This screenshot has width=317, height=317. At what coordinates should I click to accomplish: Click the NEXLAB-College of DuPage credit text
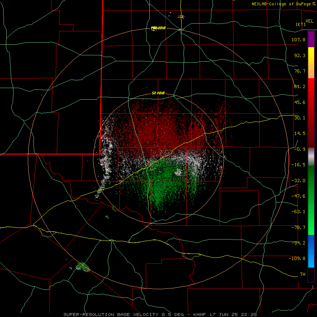283,4
